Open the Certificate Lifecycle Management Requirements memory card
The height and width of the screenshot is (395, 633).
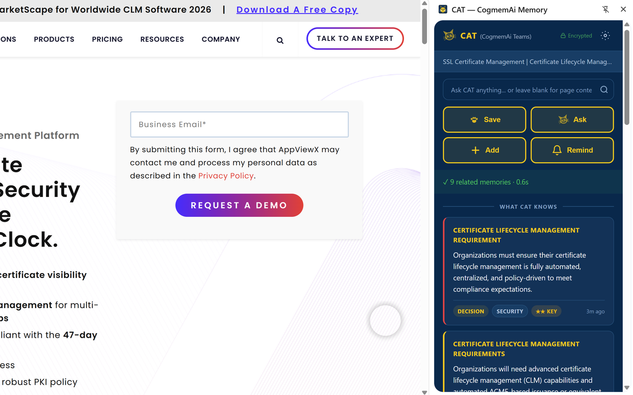coord(529,361)
